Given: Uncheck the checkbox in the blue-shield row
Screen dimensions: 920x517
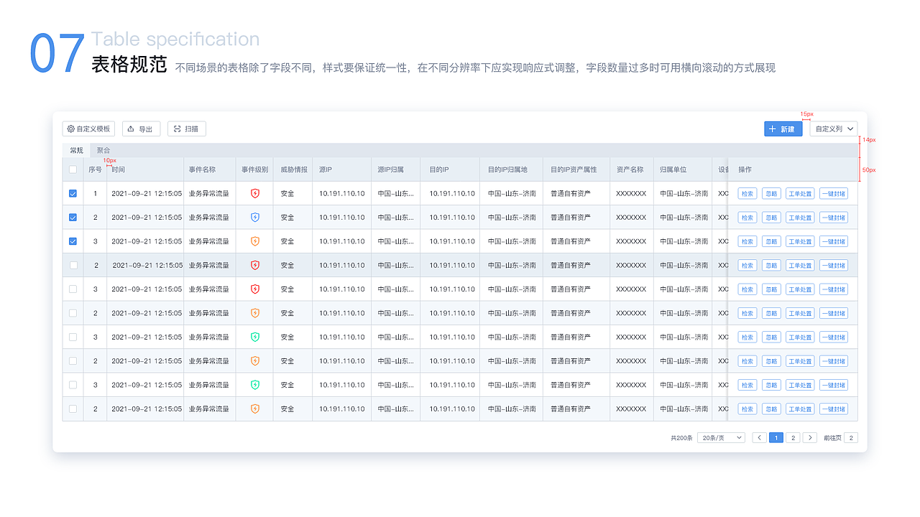Looking at the screenshot, I should (73, 218).
